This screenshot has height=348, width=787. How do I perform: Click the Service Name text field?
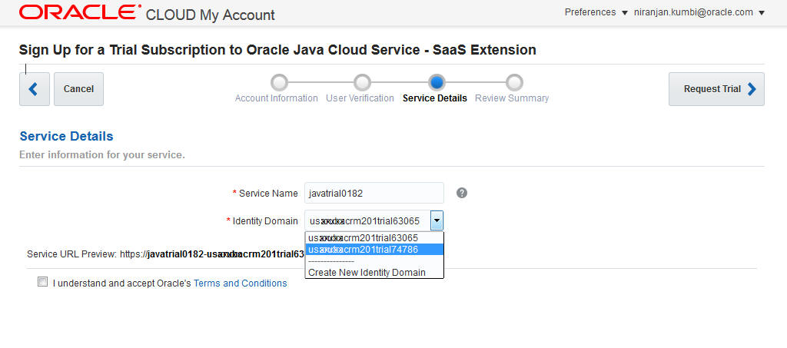374,193
